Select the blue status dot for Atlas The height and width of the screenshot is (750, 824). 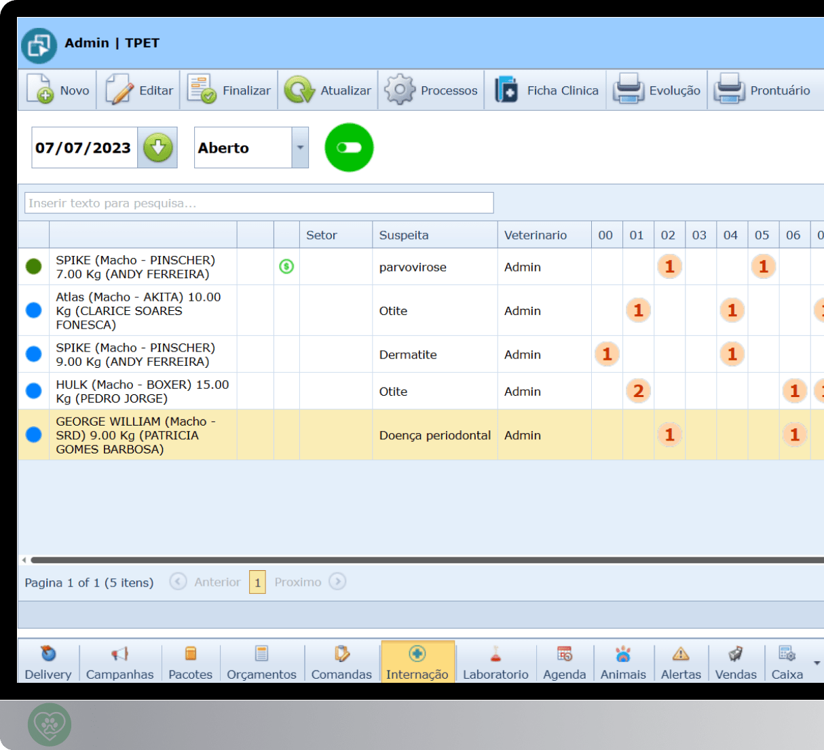(x=33, y=310)
